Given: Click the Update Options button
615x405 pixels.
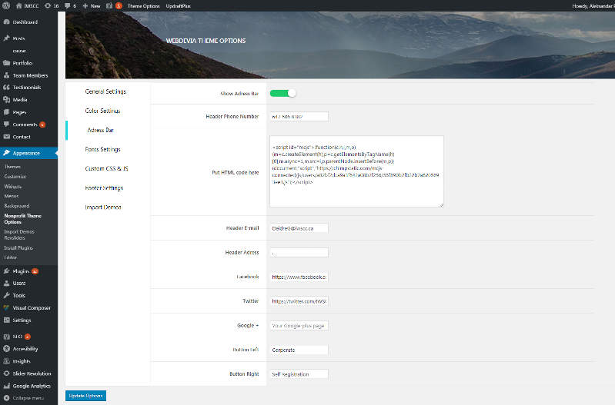Looking at the screenshot, I should pyautogui.click(x=85, y=396).
